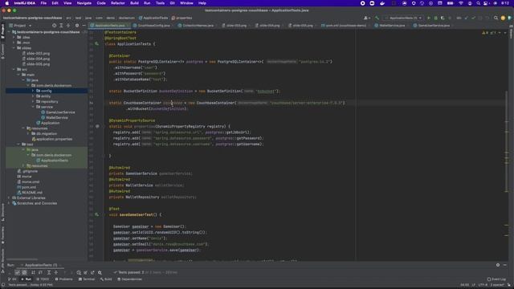This screenshot has width=514, height=289.
Task: Click run gutter icon beside class ApplicationTests
Action: point(96,43)
